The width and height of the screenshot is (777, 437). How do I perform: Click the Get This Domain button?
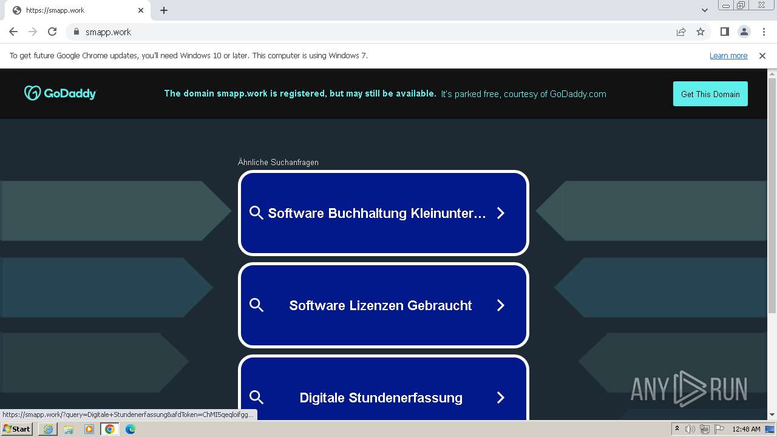coord(710,94)
